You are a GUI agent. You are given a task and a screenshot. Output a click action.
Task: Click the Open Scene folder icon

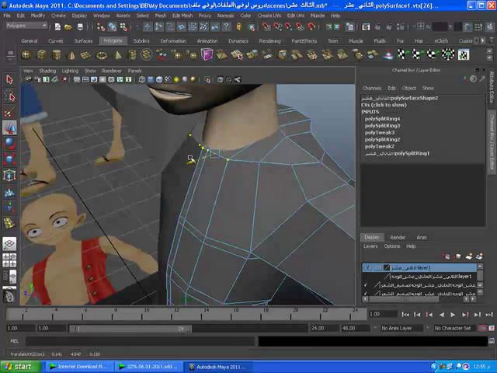coord(68,27)
